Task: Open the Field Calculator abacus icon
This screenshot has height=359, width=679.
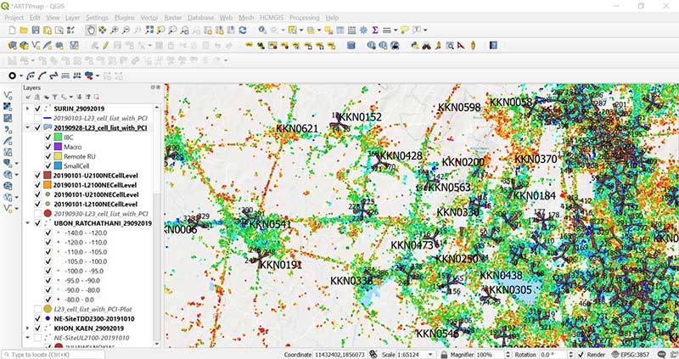Action: pos(351,30)
